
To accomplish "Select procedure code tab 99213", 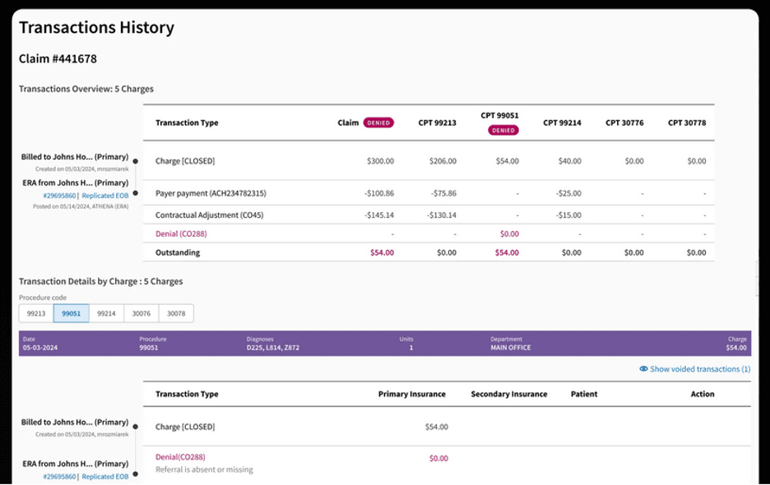I will click(x=36, y=313).
